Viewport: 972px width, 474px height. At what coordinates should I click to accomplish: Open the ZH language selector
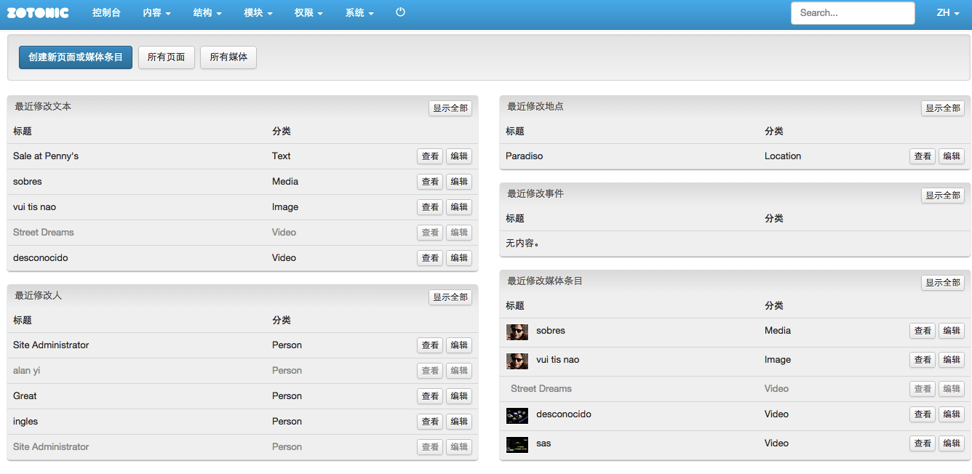pyautogui.click(x=947, y=13)
